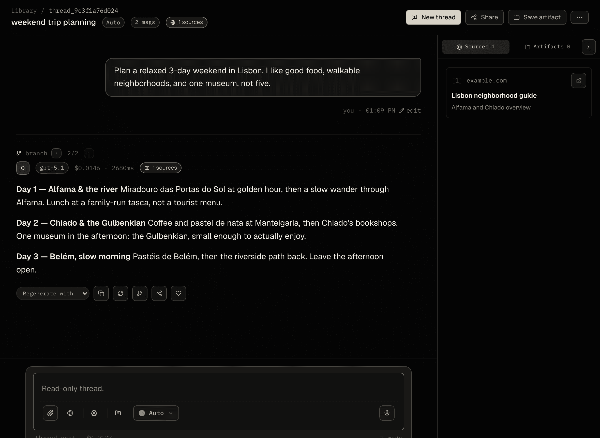Start voice input with microphone icon
The width and height of the screenshot is (600, 438).
point(387,413)
